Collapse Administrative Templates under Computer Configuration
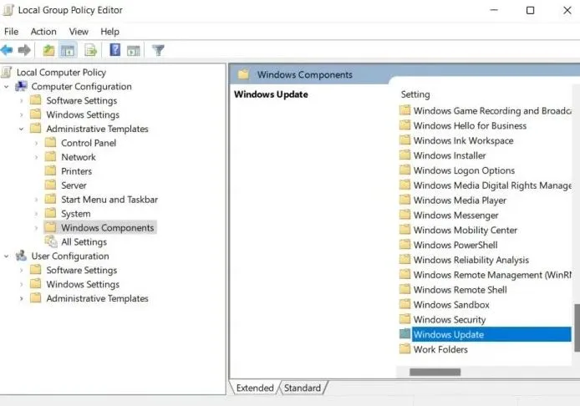 pyautogui.click(x=21, y=129)
